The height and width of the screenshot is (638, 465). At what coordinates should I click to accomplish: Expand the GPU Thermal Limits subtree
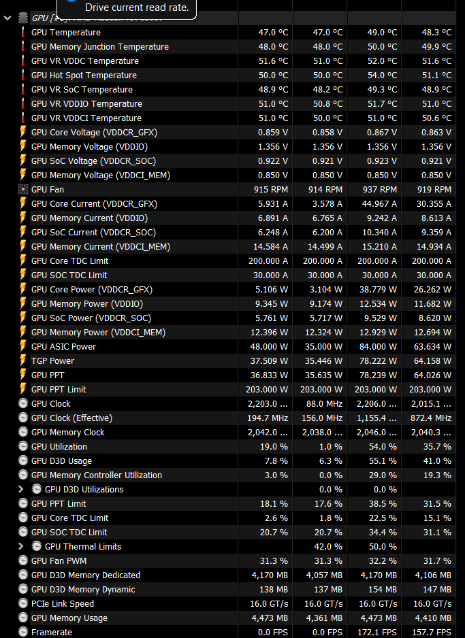(x=21, y=546)
